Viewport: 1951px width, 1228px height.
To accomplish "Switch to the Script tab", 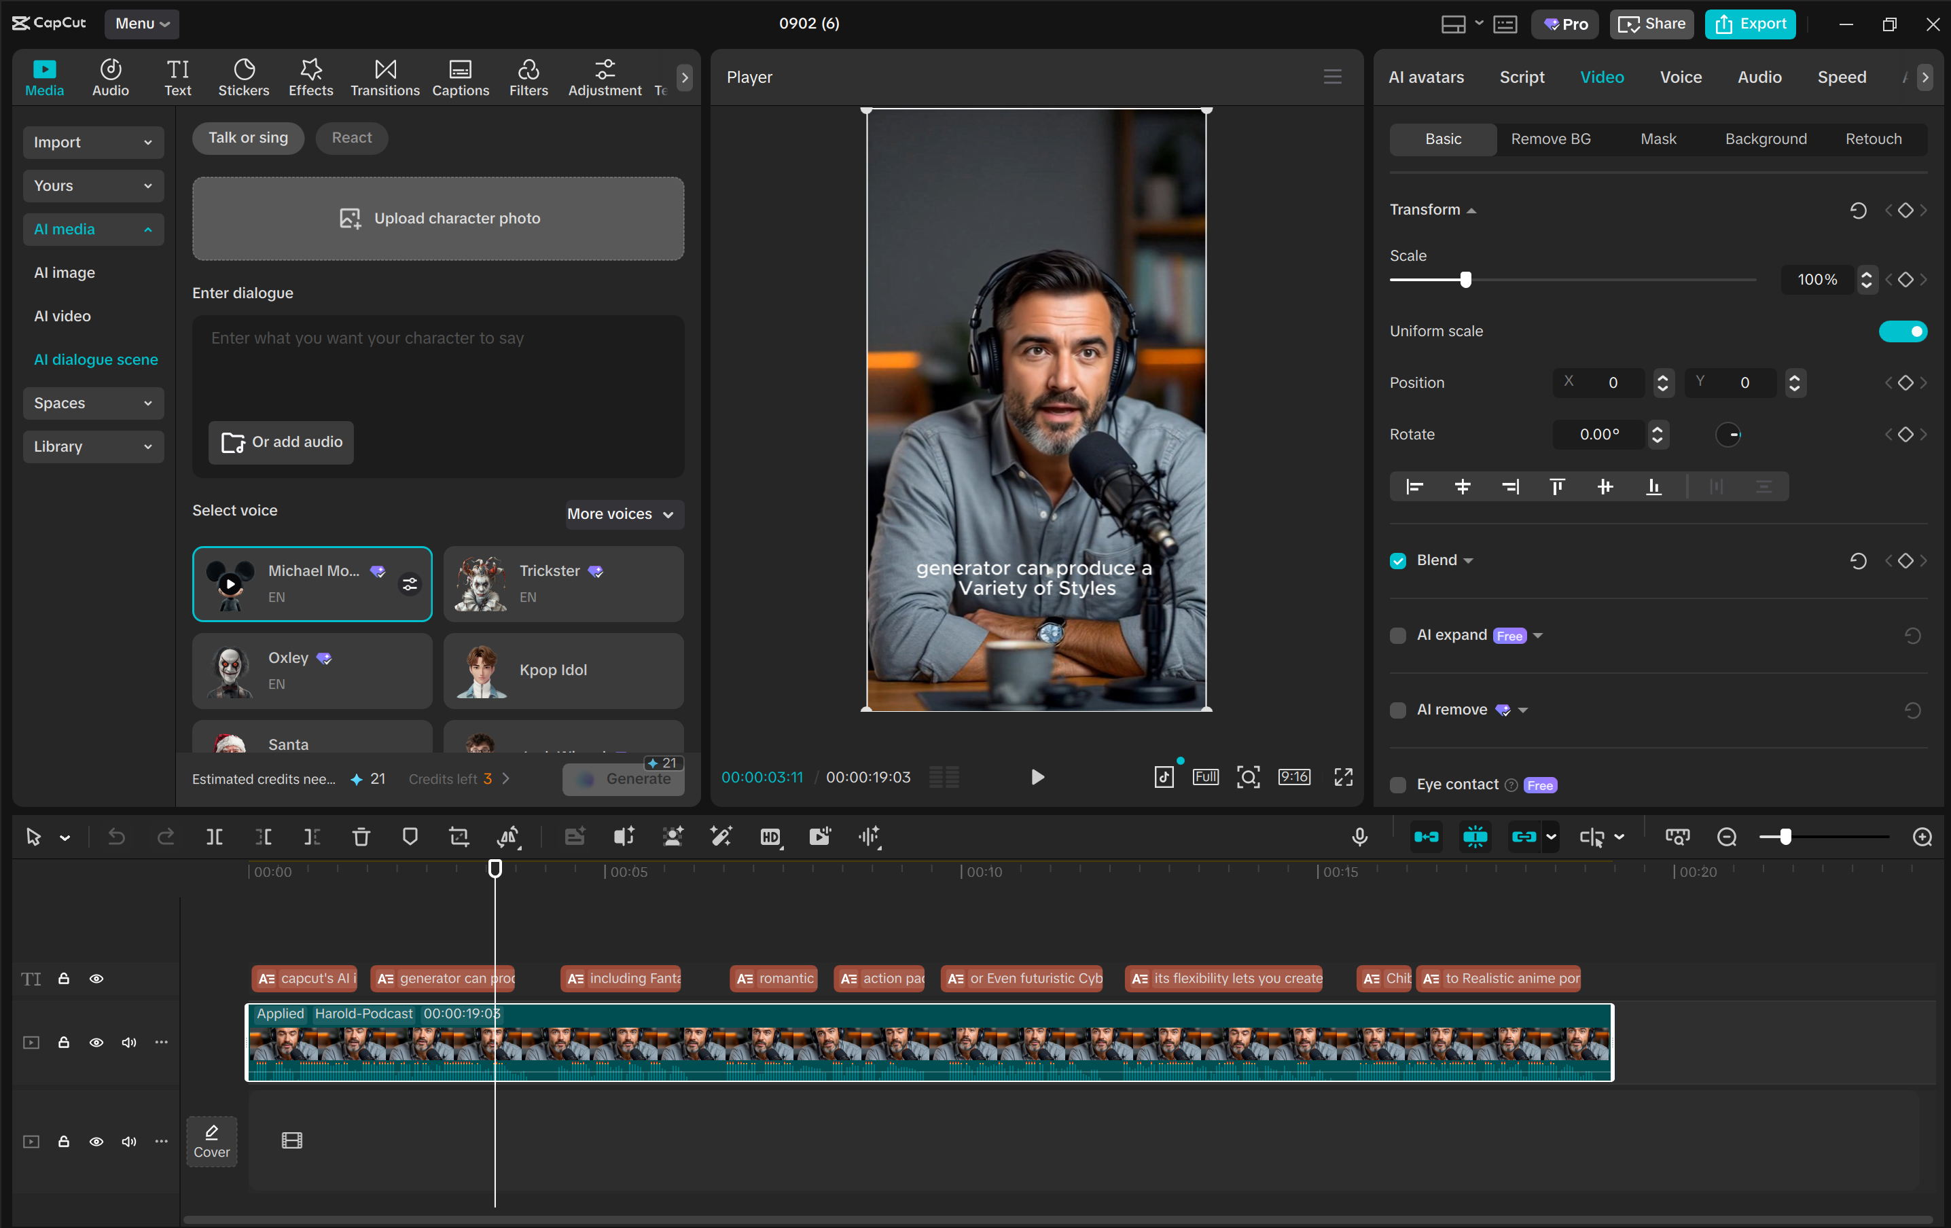I will [1521, 77].
